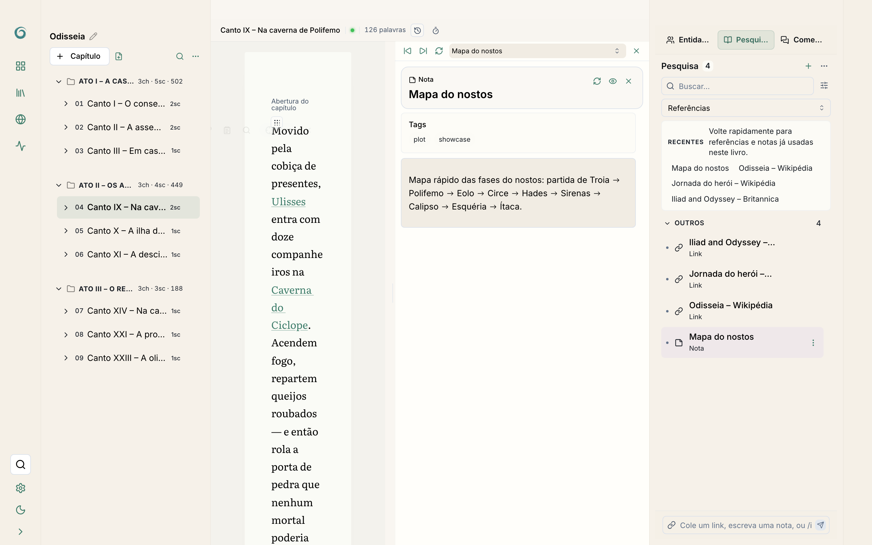The width and height of the screenshot is (872, 545).
Task: Expand 09 Canto XXIII chapter
Action: point(66,358)
